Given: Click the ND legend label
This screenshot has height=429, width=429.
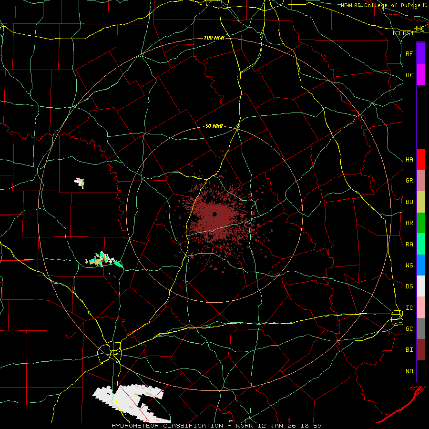Looking at the screenshot, I should tap(409, 371).
